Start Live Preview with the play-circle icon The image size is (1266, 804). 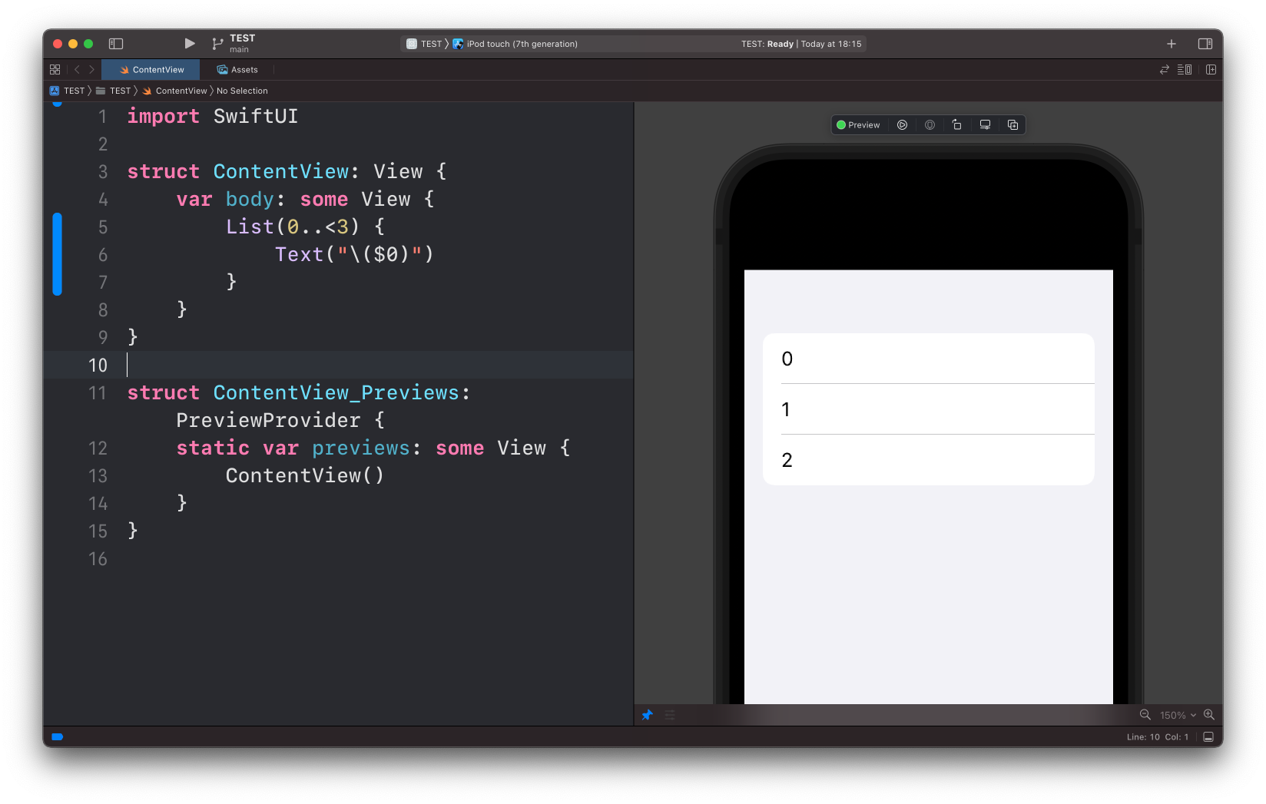click(x=902, y=125)
